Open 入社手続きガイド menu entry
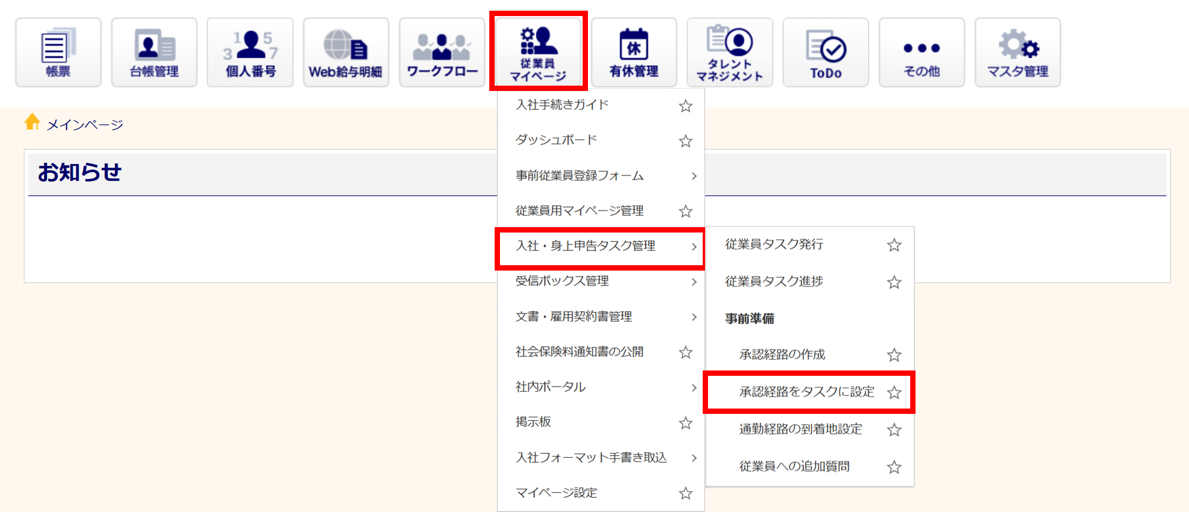 [x=562, y=105]
